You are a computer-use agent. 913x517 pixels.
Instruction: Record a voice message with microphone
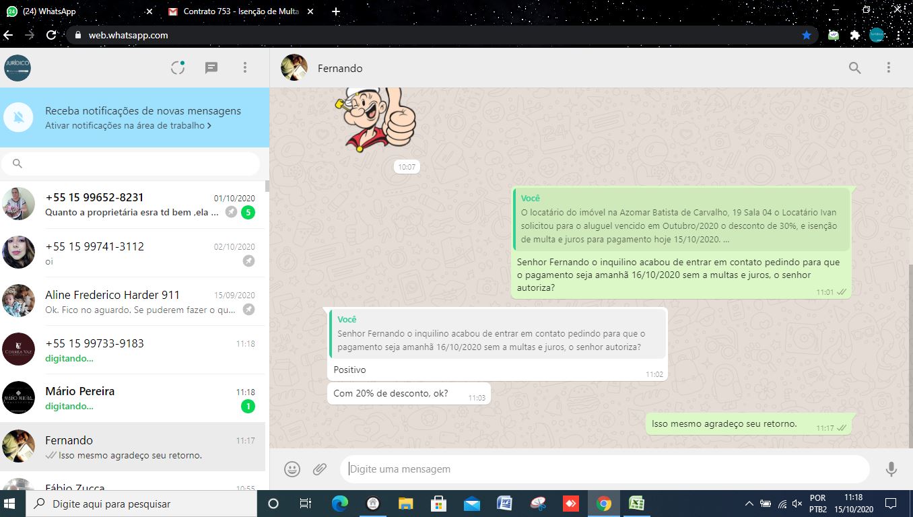891,469
